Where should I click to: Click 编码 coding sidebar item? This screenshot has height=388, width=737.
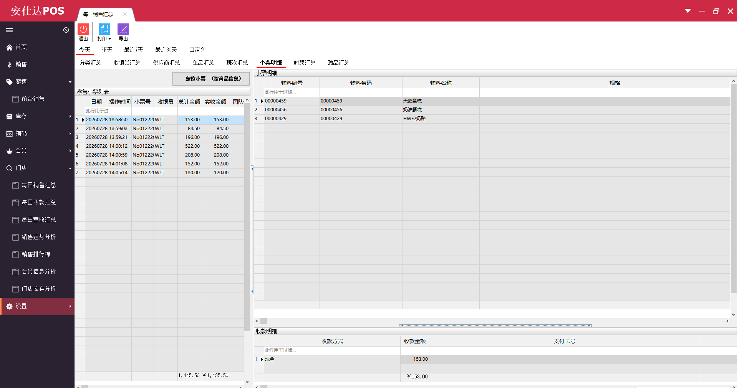point(37,134)
